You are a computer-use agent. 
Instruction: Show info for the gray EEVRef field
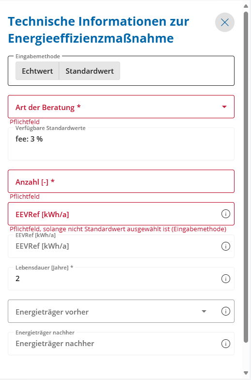click(226, 246)
